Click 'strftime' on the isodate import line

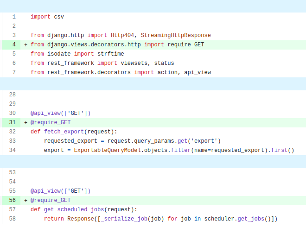[x=111, y=54]
